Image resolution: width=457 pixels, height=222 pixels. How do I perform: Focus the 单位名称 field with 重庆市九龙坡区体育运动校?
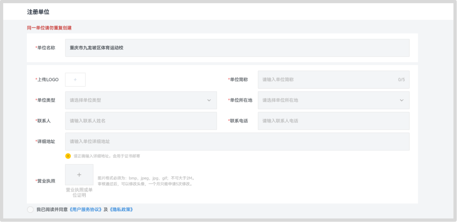[237, 48]
